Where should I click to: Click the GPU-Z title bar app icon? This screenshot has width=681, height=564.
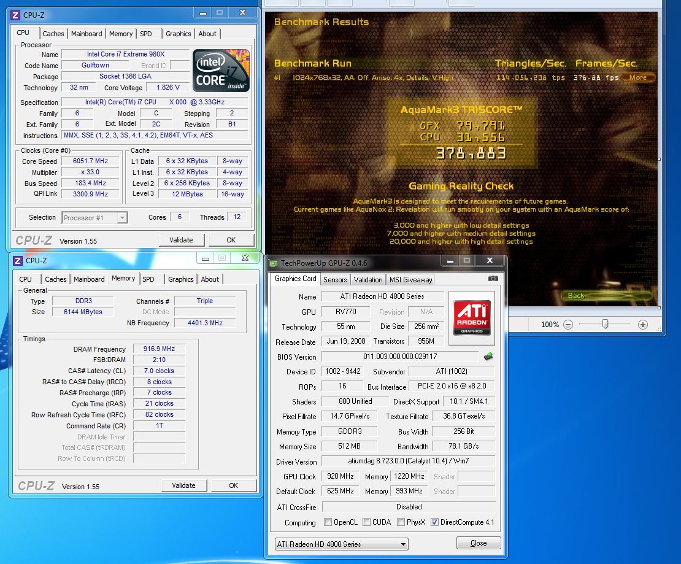(272, 263)
